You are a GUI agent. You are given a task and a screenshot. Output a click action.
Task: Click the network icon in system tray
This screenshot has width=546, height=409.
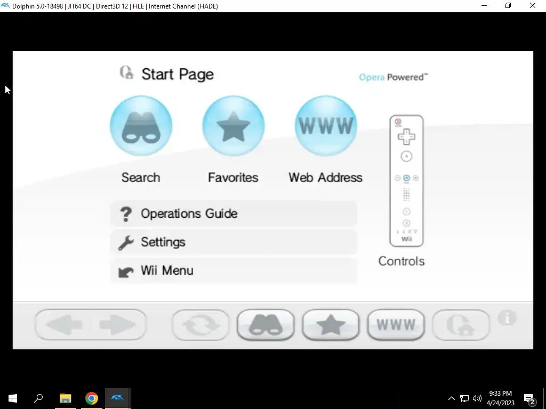[x=464, y=398]
